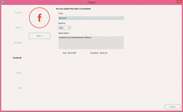183x112 pixels.
Task: Switch to the Device tab
Action: point(18,28)
